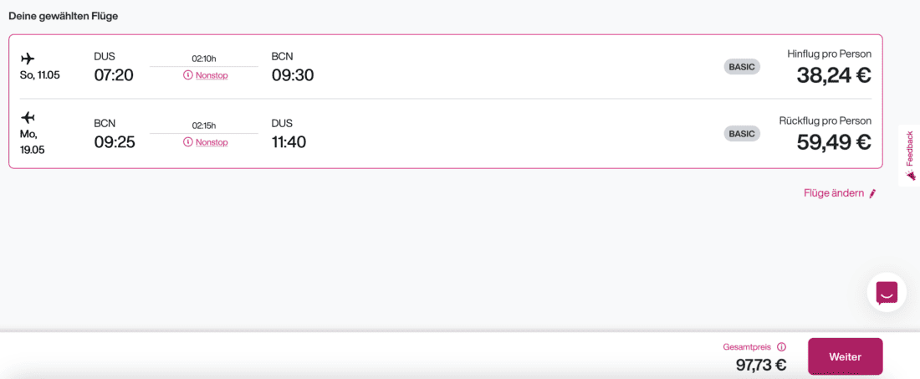Click the outbound flight BASIC badge

click(x=742, y=66)
